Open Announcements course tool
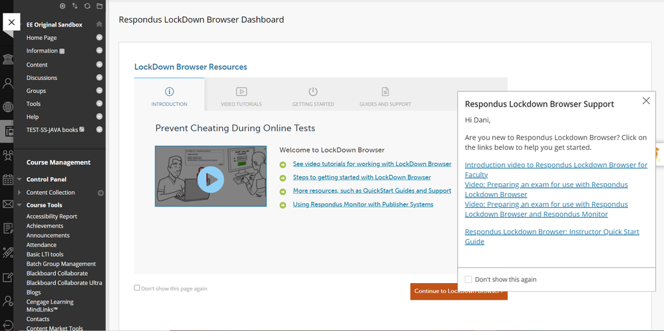Image resolution: width=664 pixels, height=331 pixels. [48, 235]
